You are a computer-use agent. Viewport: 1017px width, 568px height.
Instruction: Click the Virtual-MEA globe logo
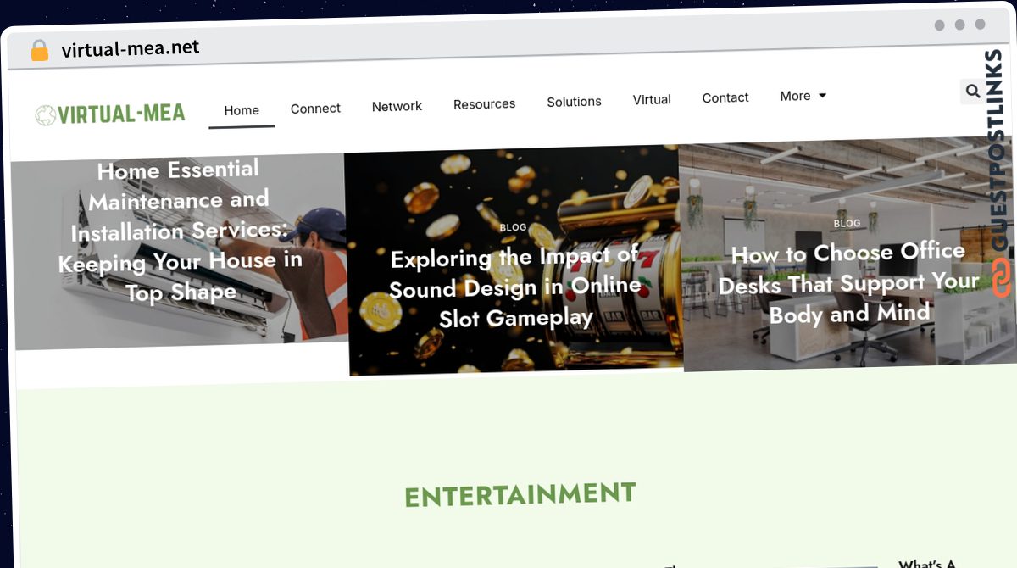pos(110,114)
